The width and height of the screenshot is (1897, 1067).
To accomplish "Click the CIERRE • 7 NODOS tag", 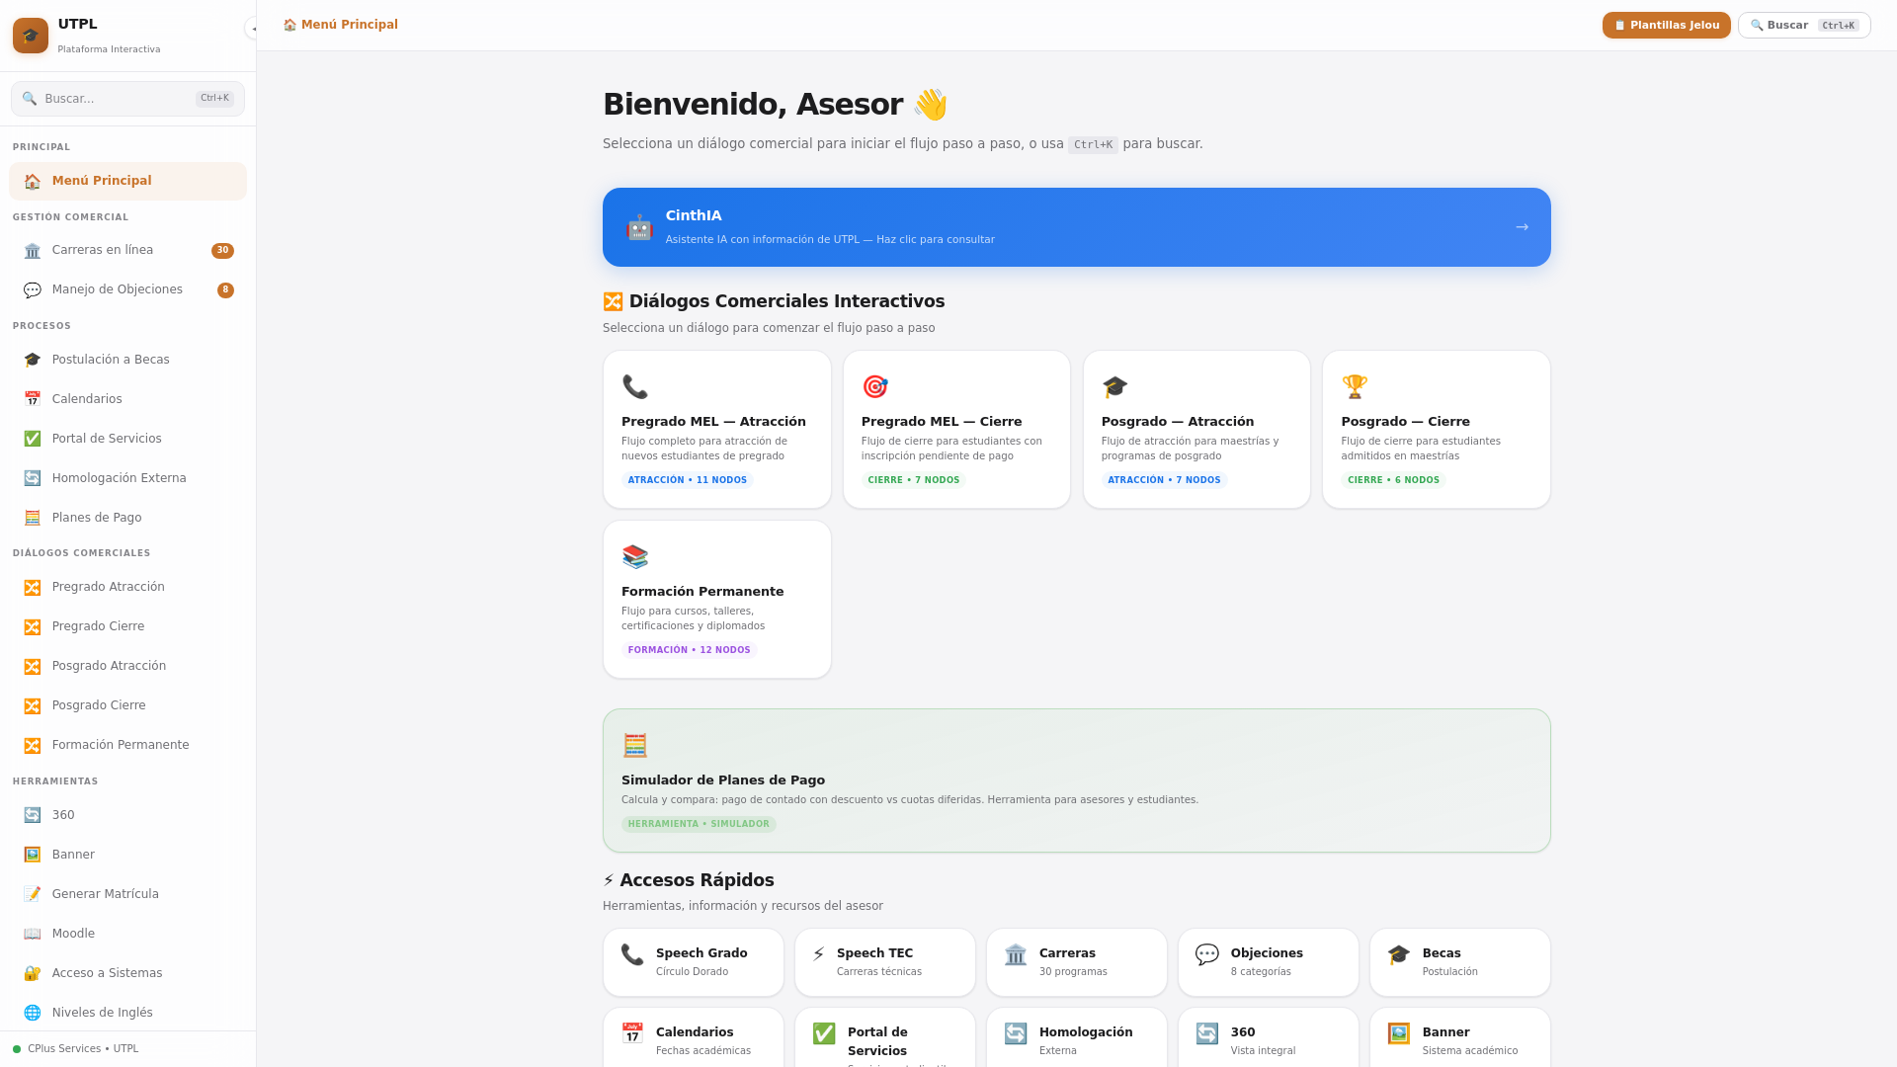I will pos(913,480).
